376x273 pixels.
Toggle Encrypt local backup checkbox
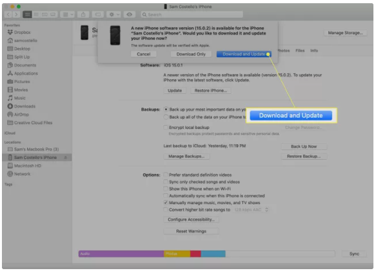click(x=166, y=127)
